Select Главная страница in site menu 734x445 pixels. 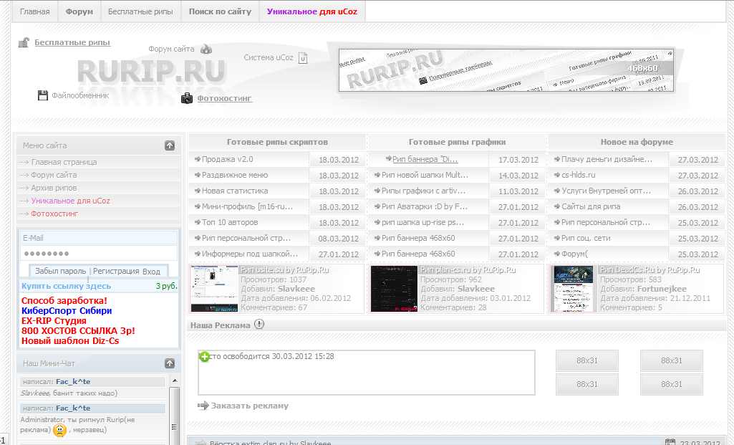[64, 162]
